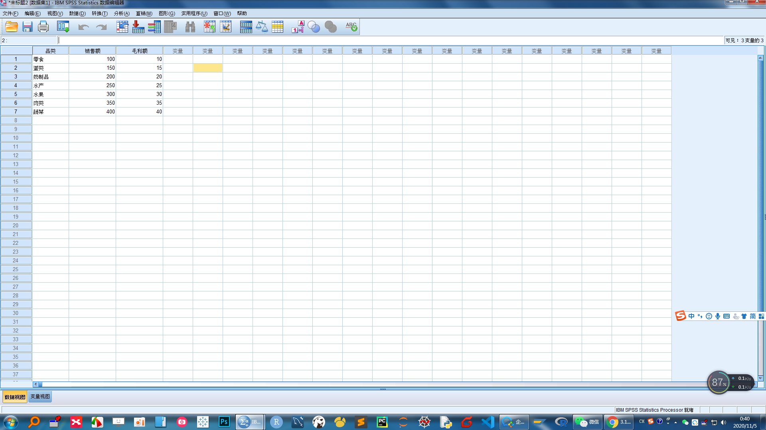Select the 销售额 column header
Viewport: 766px width, 430px height.
[93, 51]
